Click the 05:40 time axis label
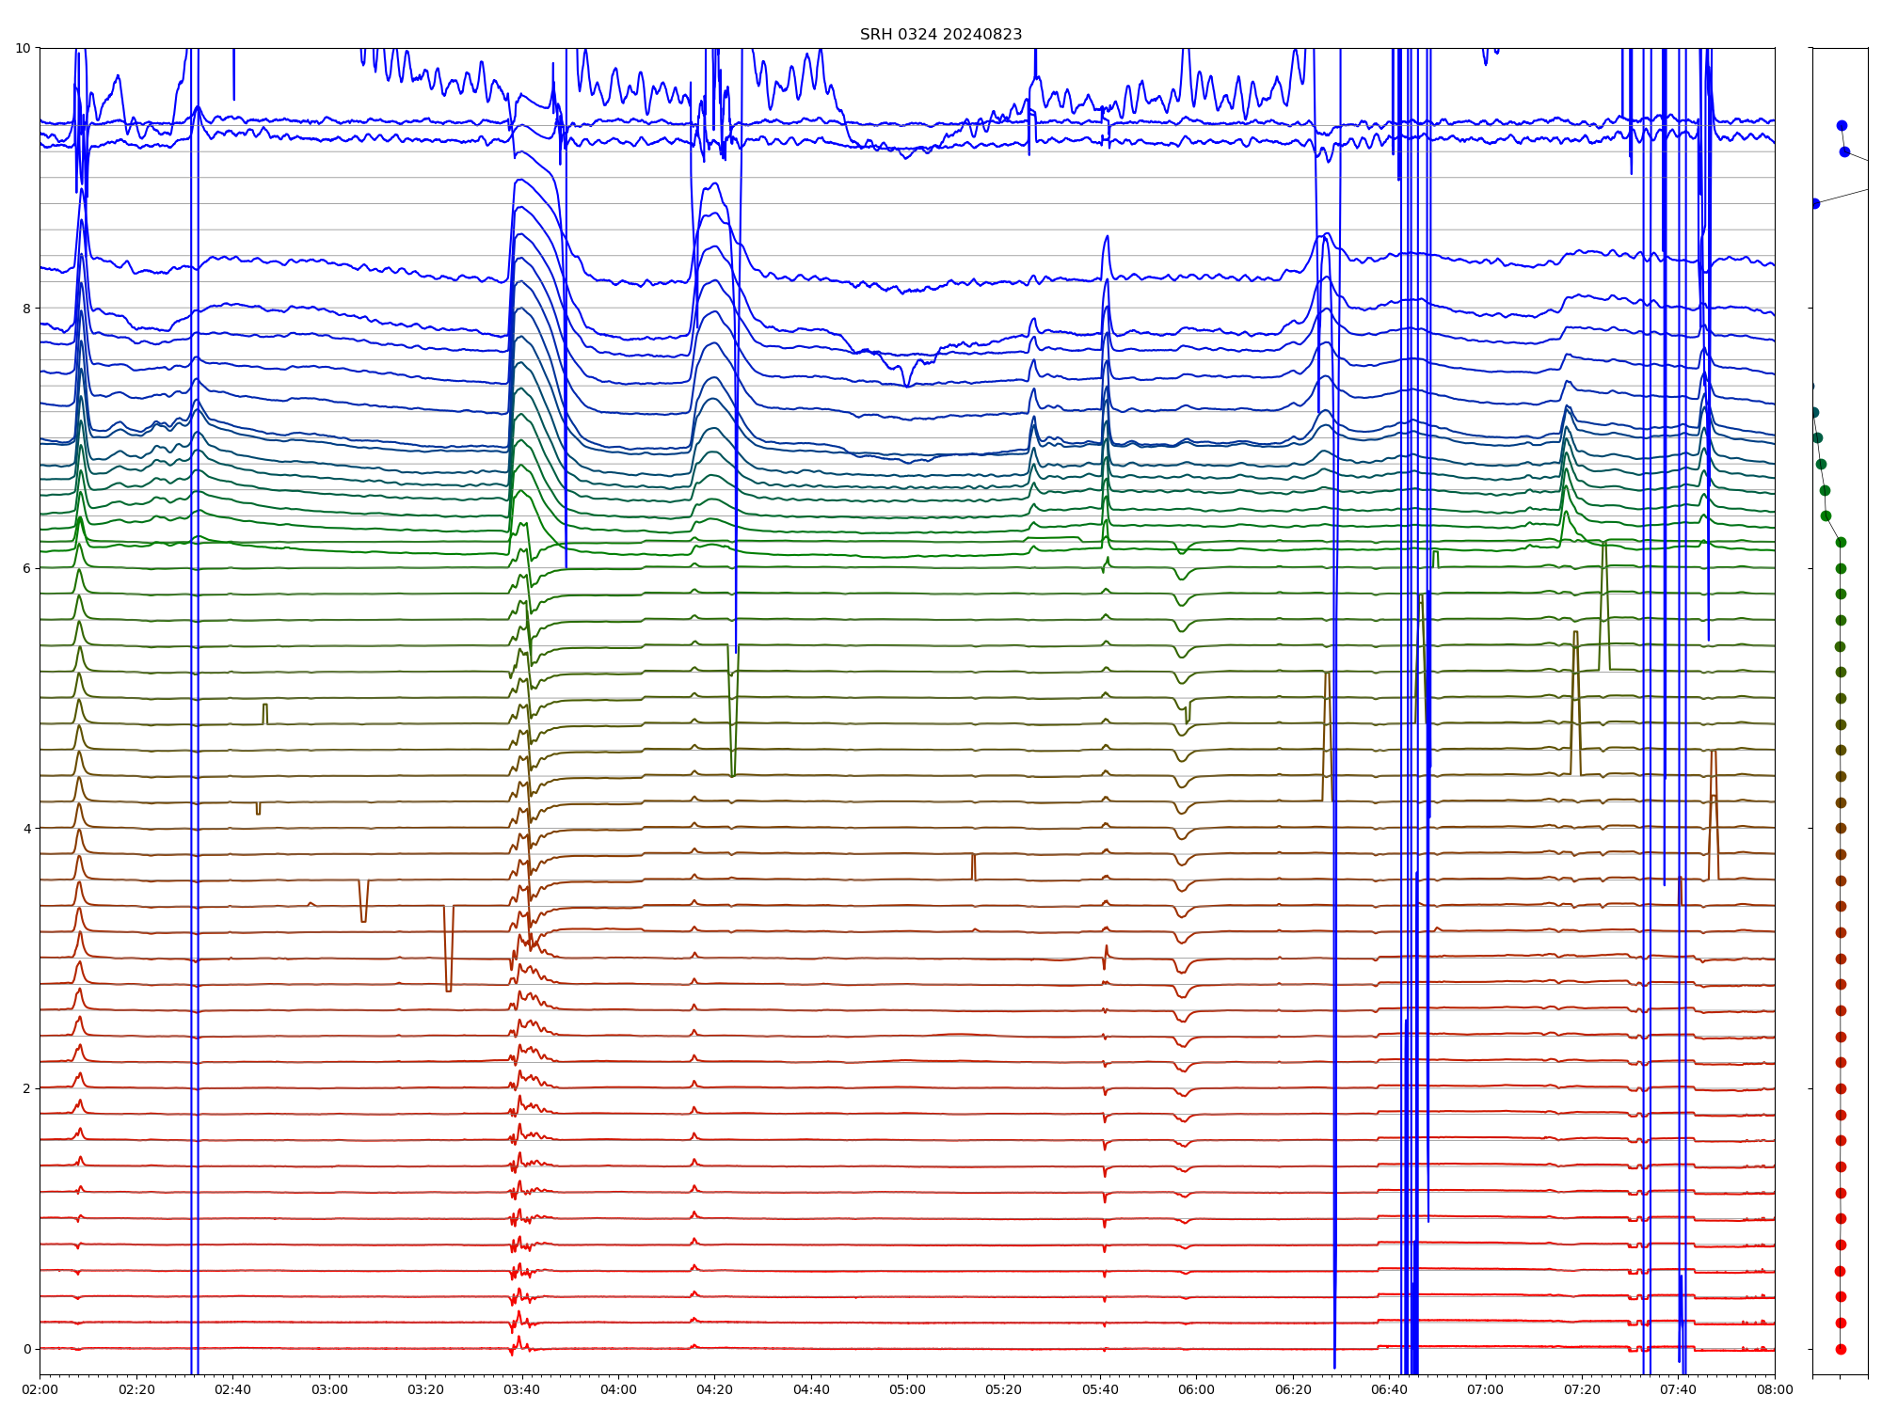1882x1411 pixels. [1100, 1389]
